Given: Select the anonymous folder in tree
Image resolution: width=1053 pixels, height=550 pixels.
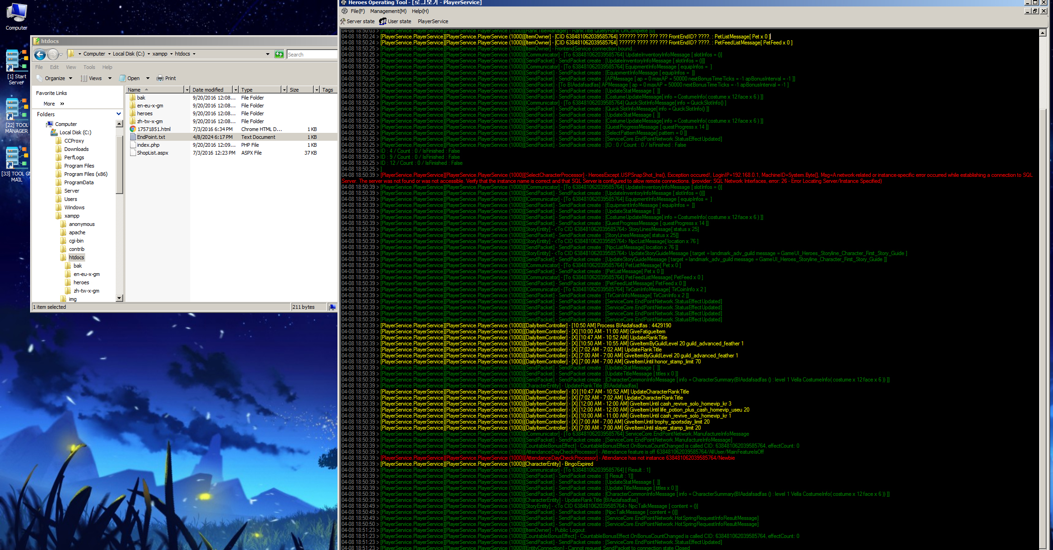Looking at the screenshot, I should [x=78, y=224].
